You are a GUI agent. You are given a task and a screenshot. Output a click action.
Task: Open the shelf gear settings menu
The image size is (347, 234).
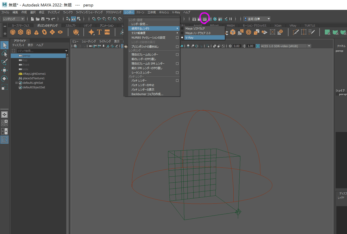tap(4, 34)
